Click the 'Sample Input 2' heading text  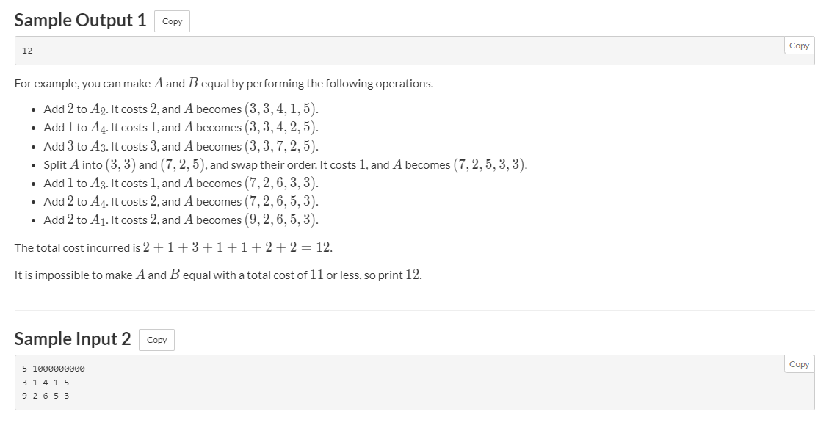[73, 339]
